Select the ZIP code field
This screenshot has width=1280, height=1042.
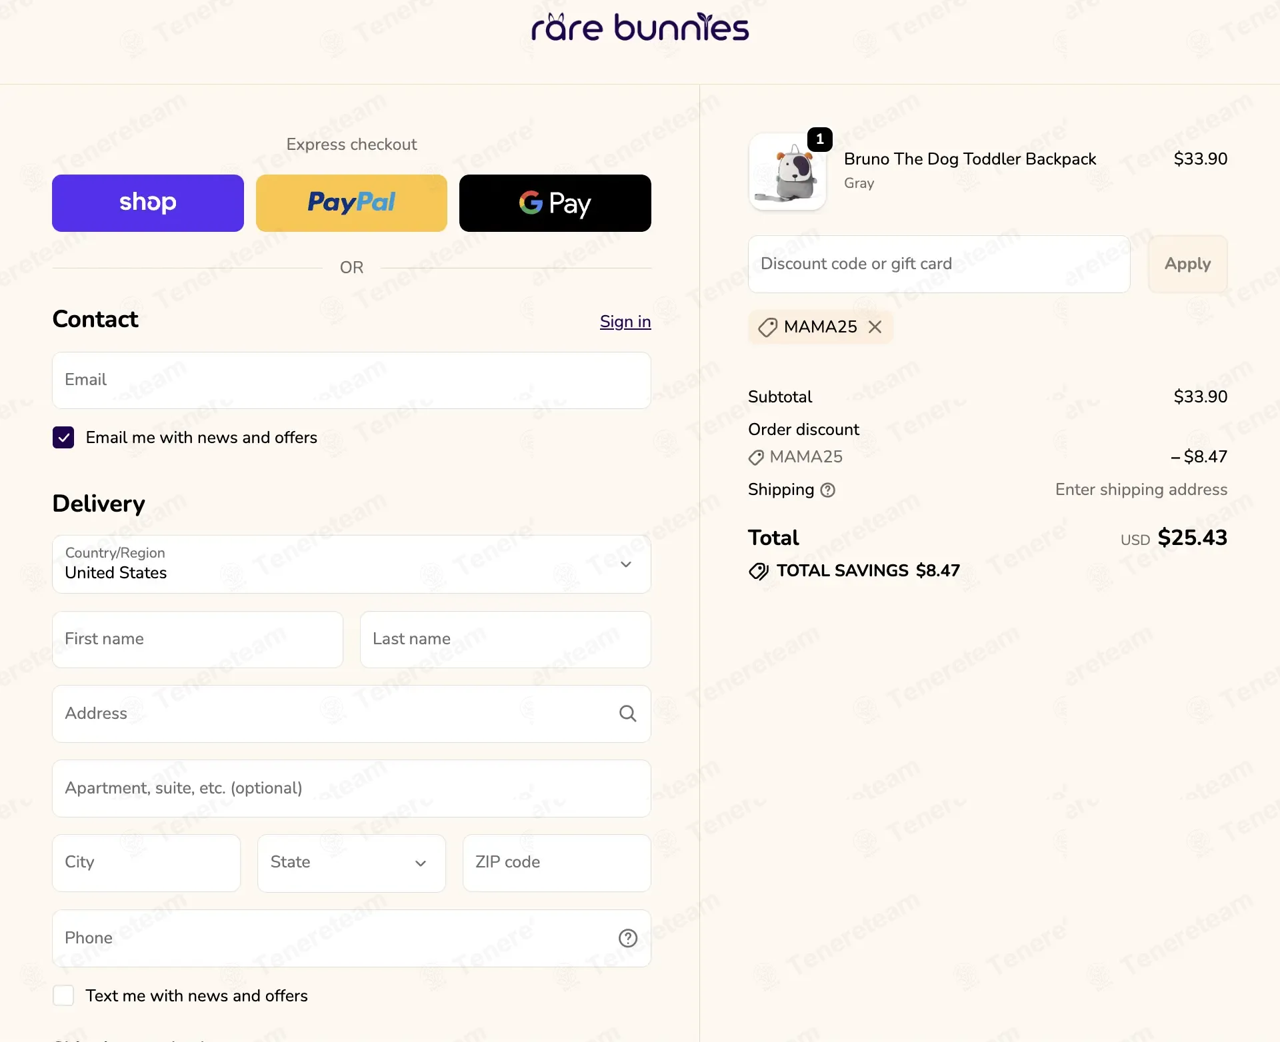[x=557, y=863]
